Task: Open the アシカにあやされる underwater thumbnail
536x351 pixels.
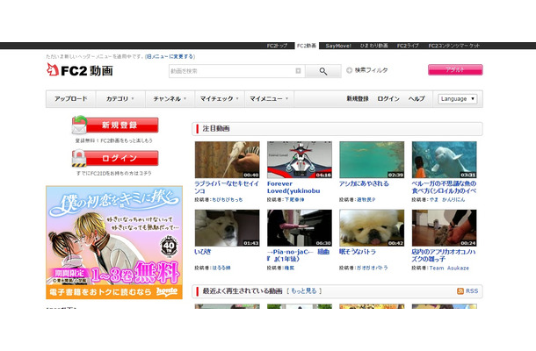Action: point(372,160)
